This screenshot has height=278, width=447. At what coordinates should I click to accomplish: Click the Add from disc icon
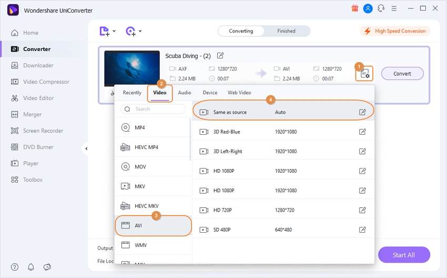130,31
